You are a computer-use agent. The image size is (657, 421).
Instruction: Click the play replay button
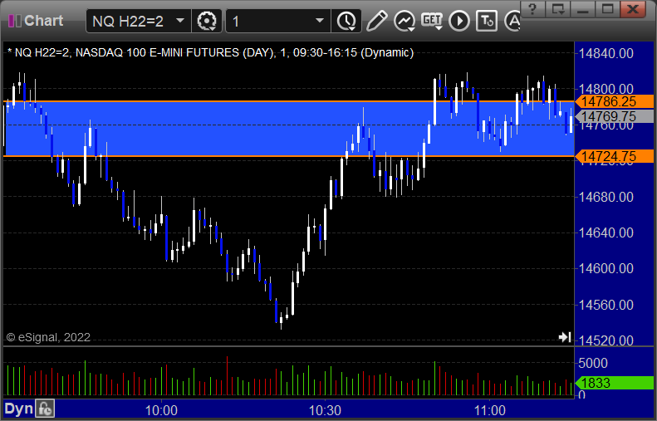coord(459,21)
